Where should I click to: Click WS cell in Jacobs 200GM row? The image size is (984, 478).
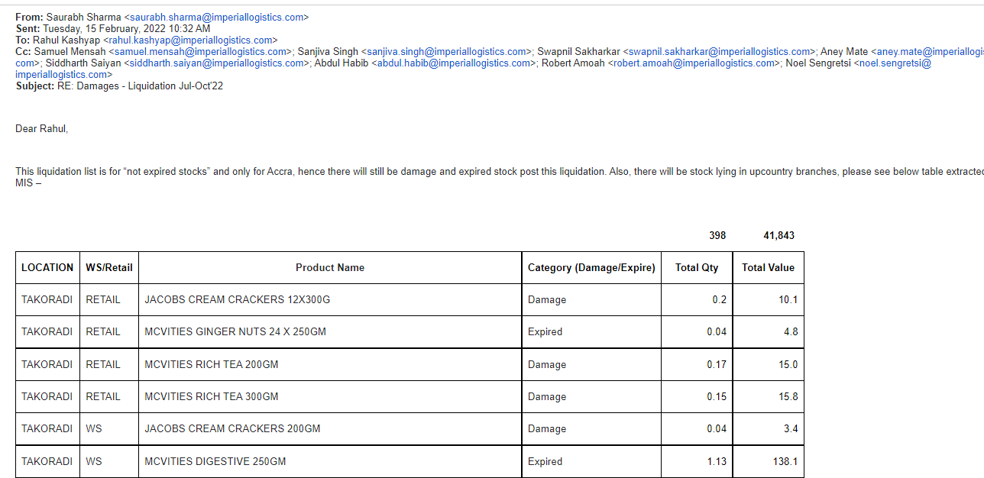(109, 429)
